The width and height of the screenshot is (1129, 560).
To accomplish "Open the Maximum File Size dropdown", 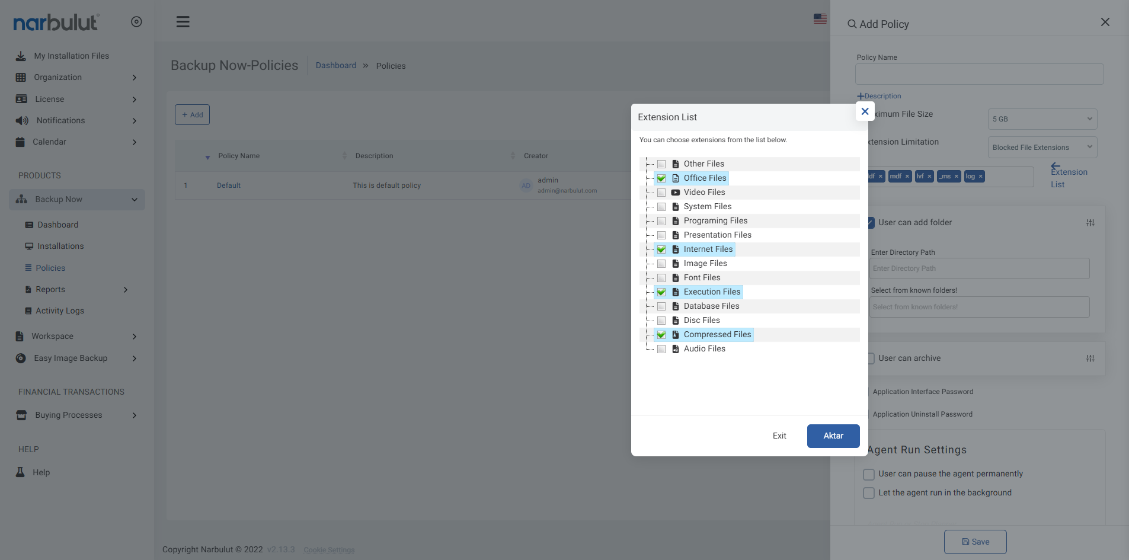I will point(1042,119).
